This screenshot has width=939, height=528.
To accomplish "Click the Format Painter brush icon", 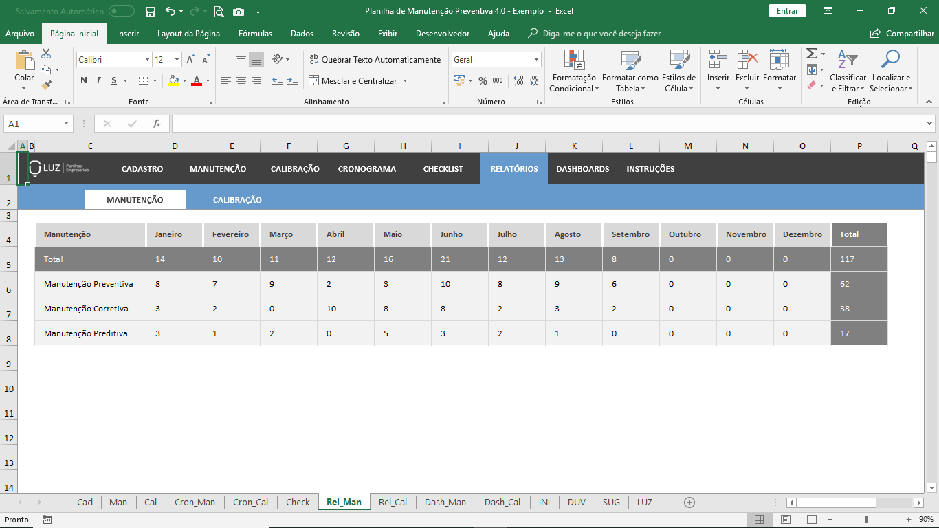I will pos(46,85).
